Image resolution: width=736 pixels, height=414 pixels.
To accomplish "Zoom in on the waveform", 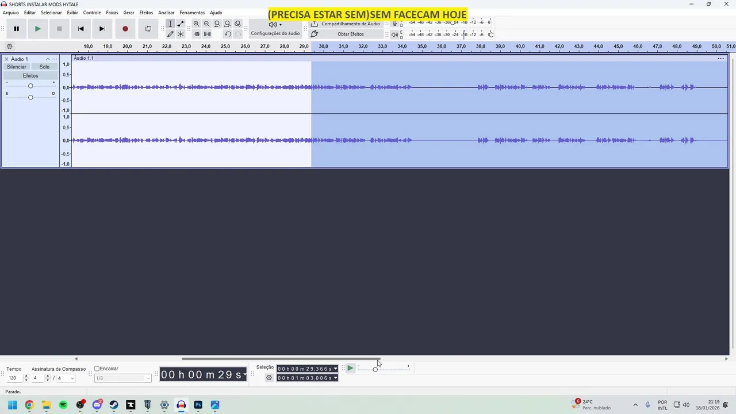I will click(197, 24).
